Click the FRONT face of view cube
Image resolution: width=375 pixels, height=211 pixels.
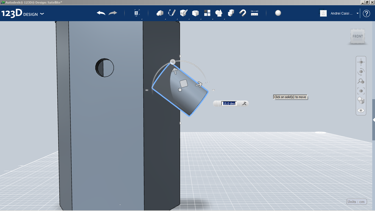(x=358, y=36)
